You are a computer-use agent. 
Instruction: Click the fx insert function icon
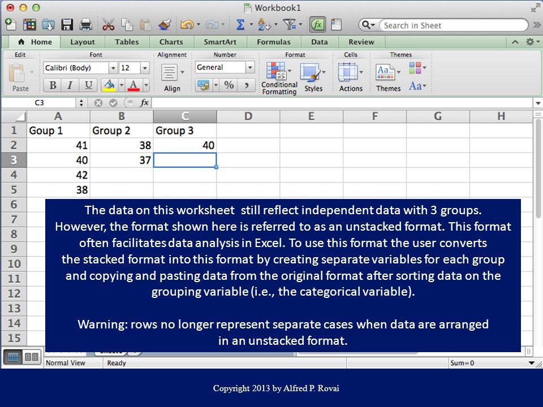[144, 103]
